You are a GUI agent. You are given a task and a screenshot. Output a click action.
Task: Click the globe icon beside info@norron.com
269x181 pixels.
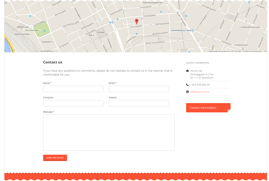point(187,92)
